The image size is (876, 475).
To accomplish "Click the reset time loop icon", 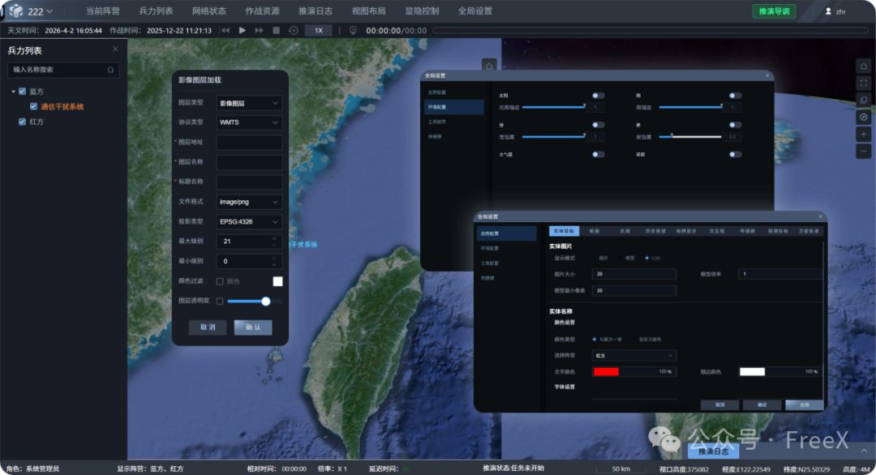I will click(x=294, y=30).
